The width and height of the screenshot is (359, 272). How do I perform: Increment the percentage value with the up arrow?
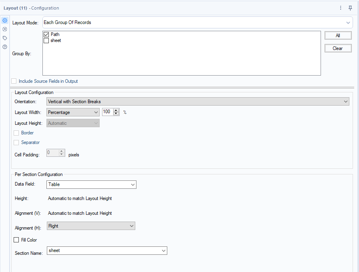coord(116,110)
